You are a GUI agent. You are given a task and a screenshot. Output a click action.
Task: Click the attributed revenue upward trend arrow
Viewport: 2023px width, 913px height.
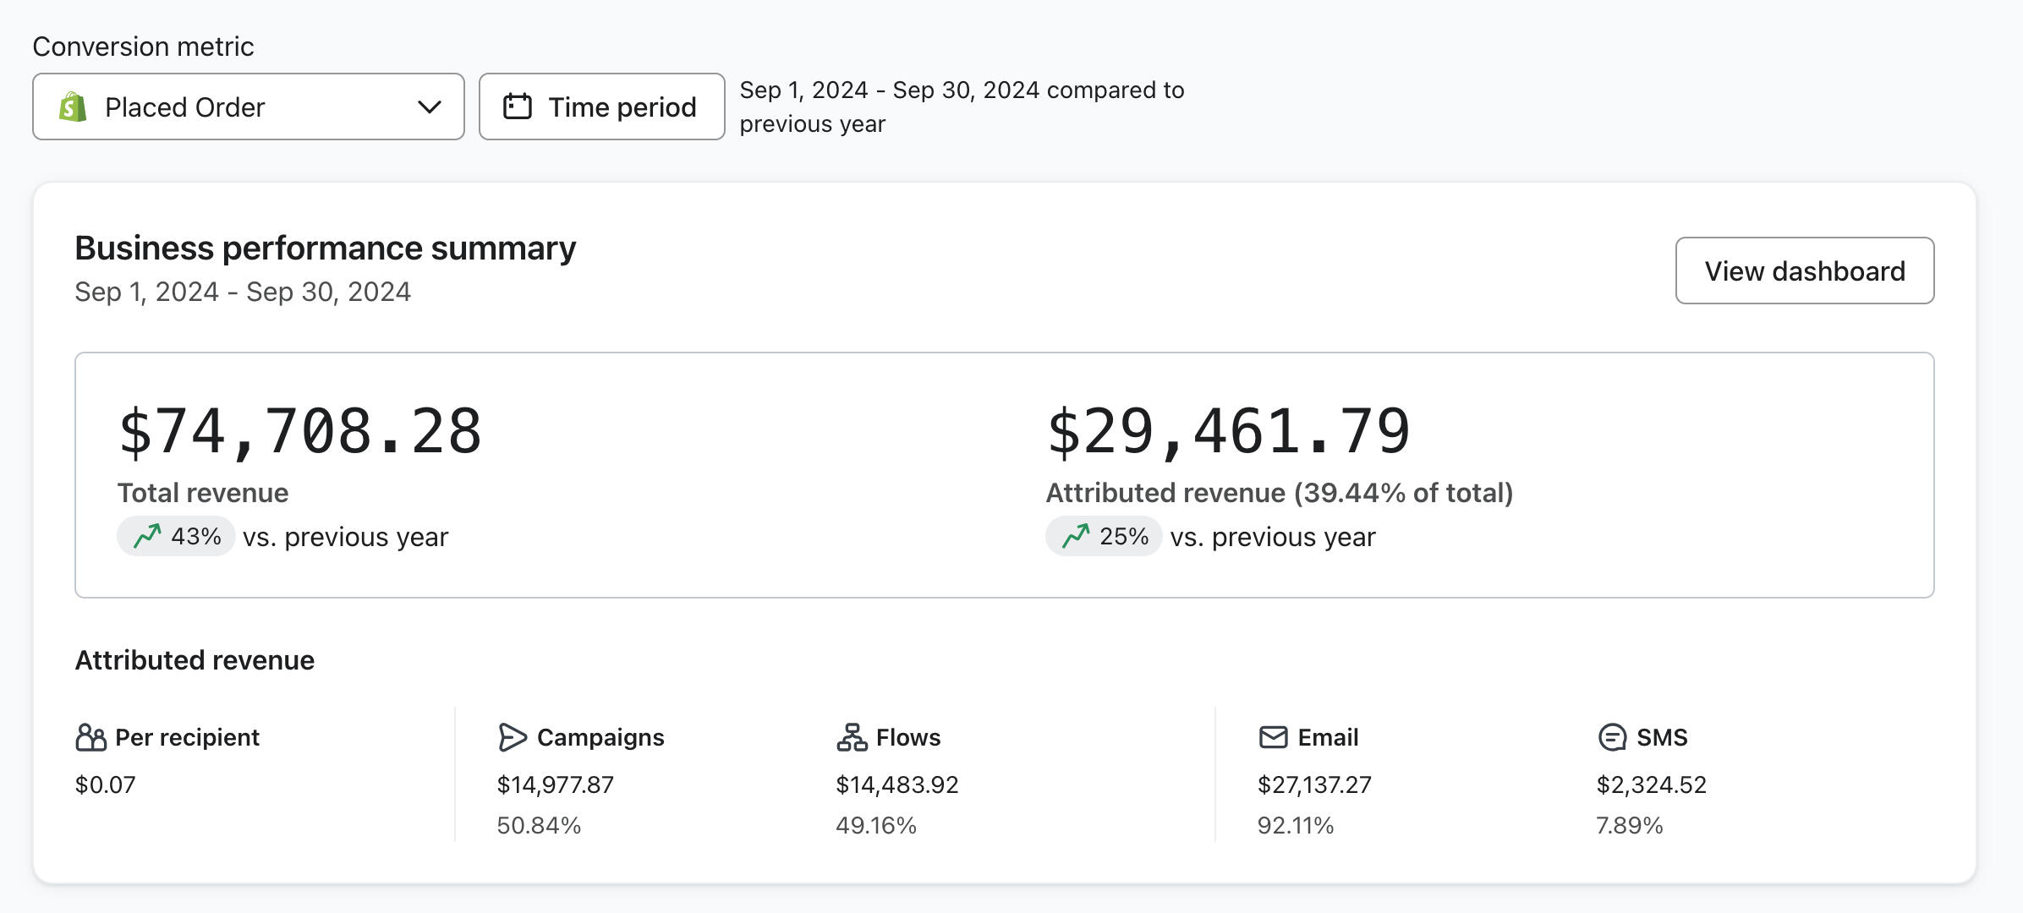(x=1076, y=536)
